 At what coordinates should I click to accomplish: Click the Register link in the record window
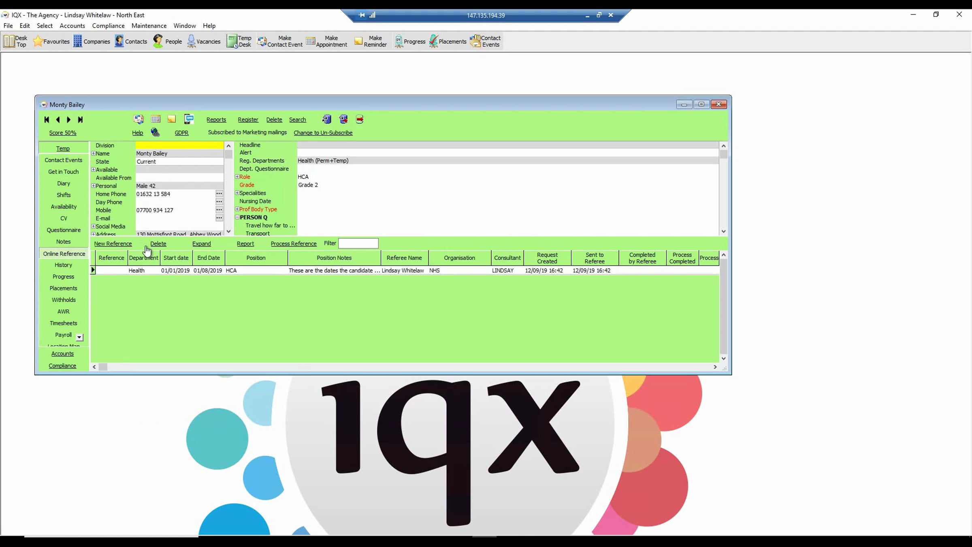(x=248, y=120)
